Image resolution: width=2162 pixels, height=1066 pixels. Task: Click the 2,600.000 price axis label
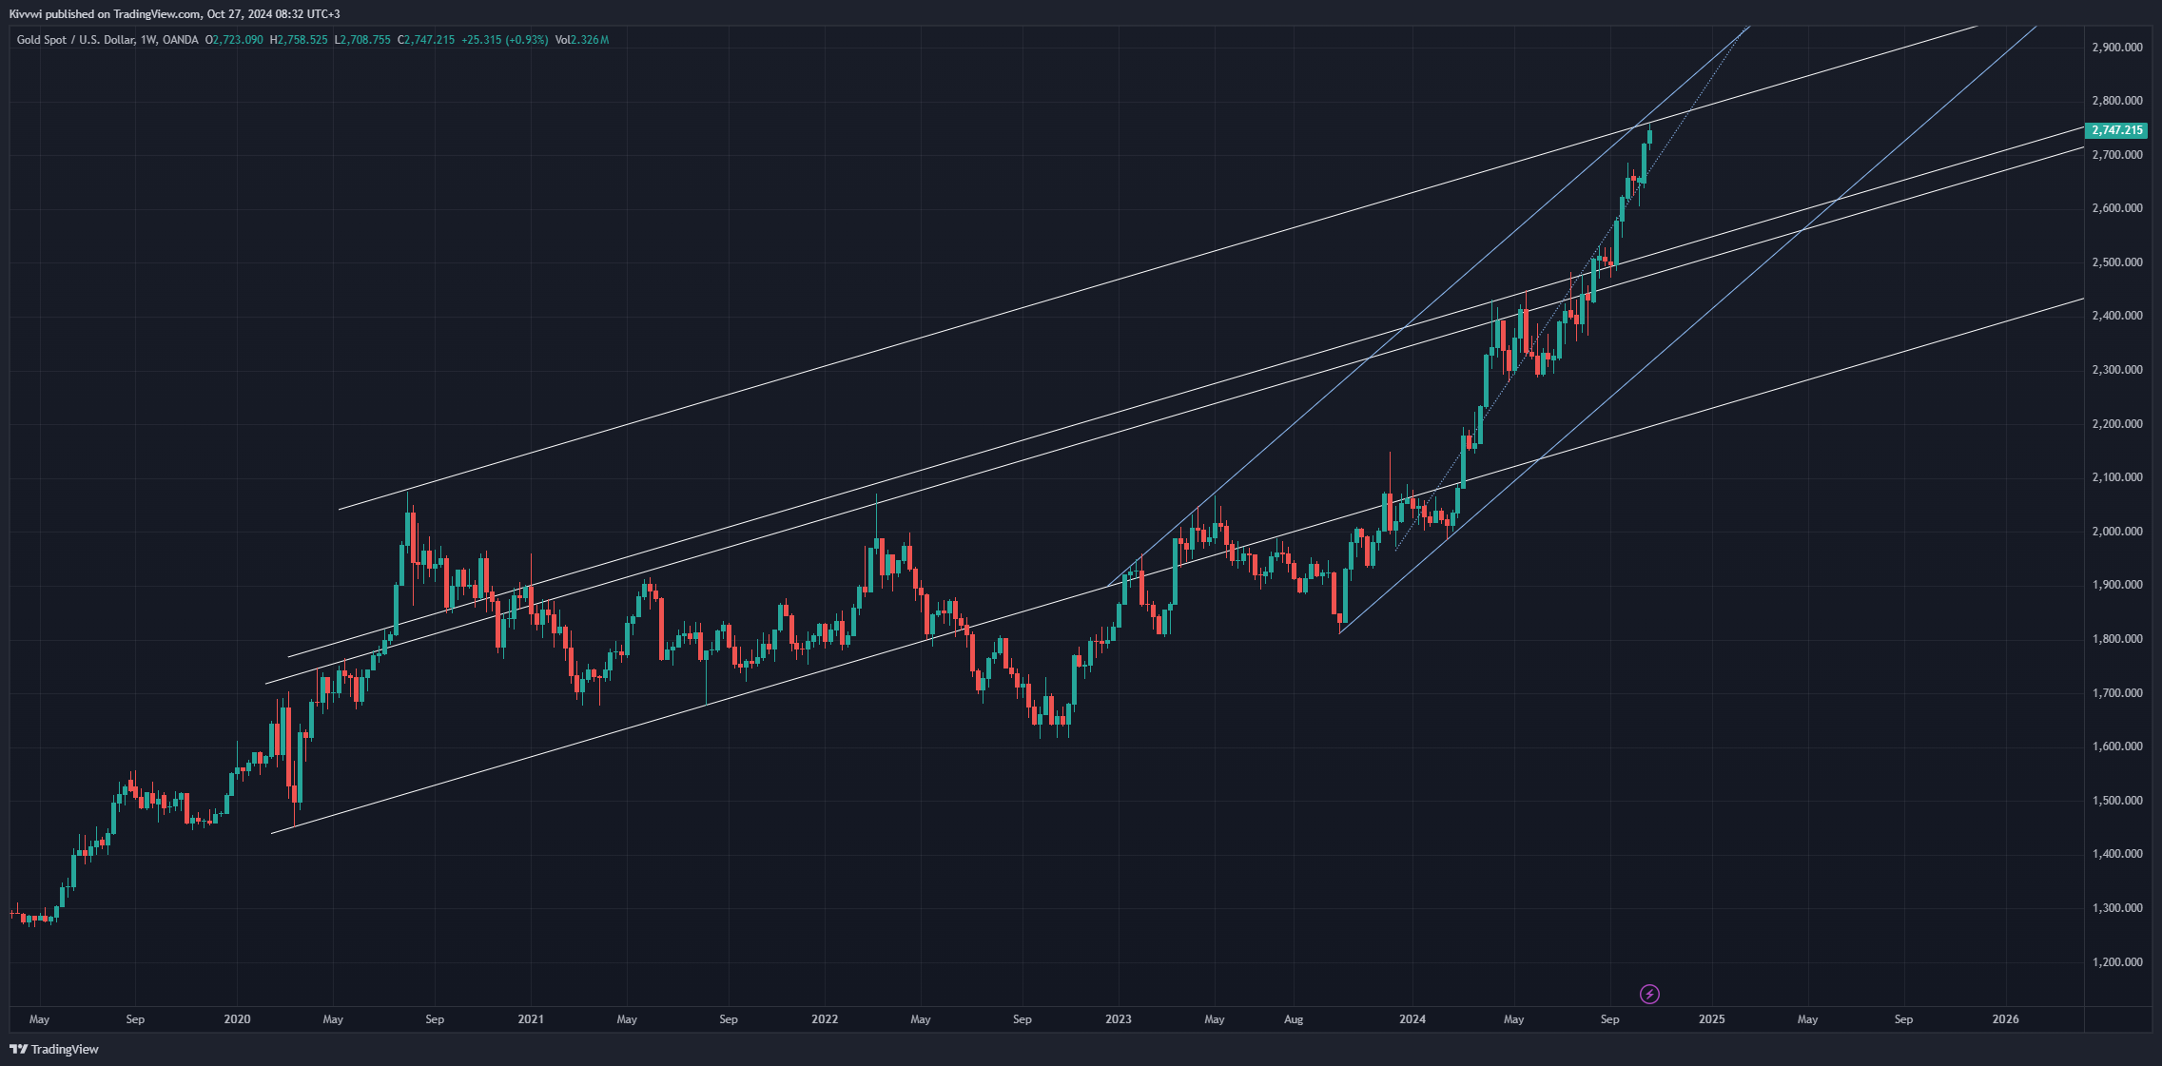point(2116,208)
